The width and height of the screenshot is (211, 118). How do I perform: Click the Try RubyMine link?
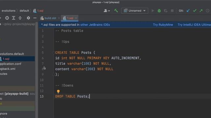(163, 25)
